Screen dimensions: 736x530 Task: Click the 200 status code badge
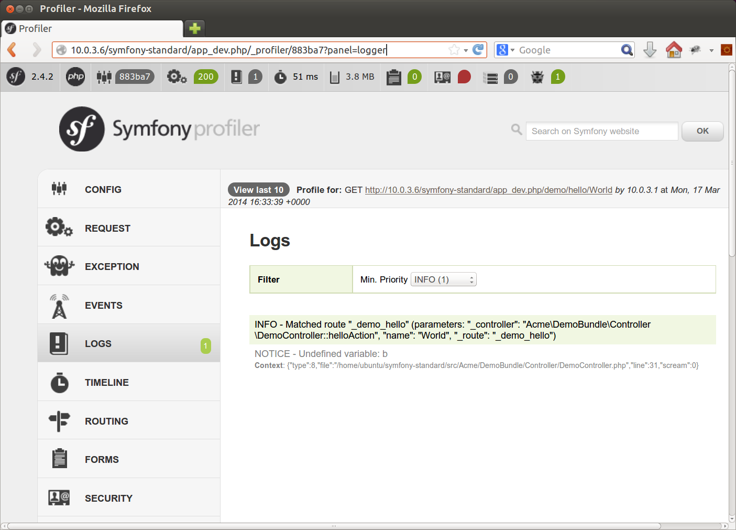click(206, 77)
